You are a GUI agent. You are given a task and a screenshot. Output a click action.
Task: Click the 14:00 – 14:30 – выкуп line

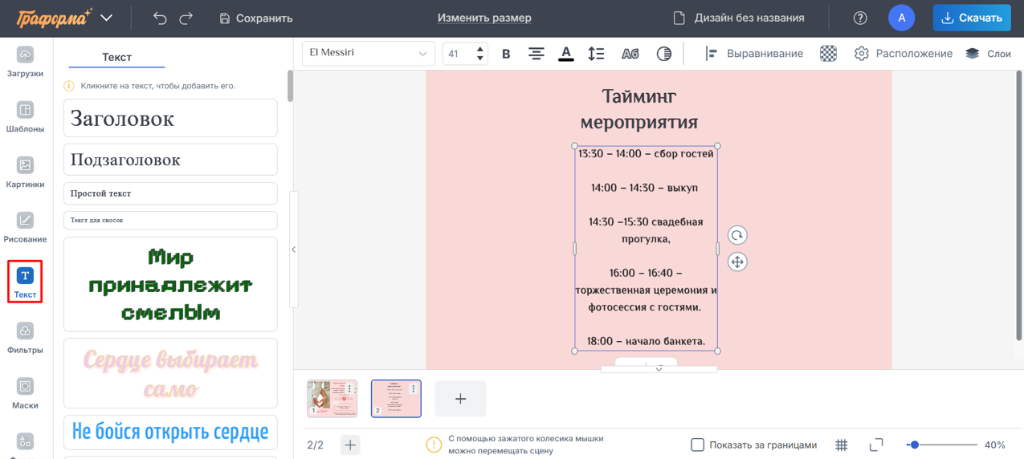644,188
